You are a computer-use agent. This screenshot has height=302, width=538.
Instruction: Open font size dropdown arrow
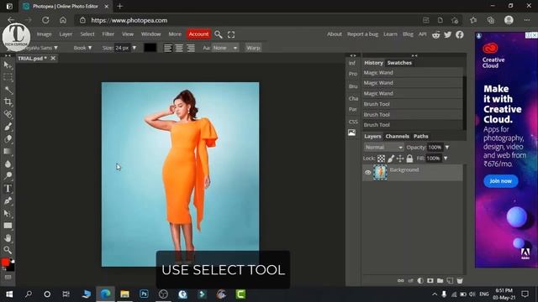tap(134, 48)
